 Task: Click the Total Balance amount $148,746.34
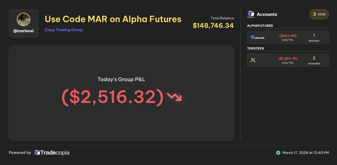213,25
